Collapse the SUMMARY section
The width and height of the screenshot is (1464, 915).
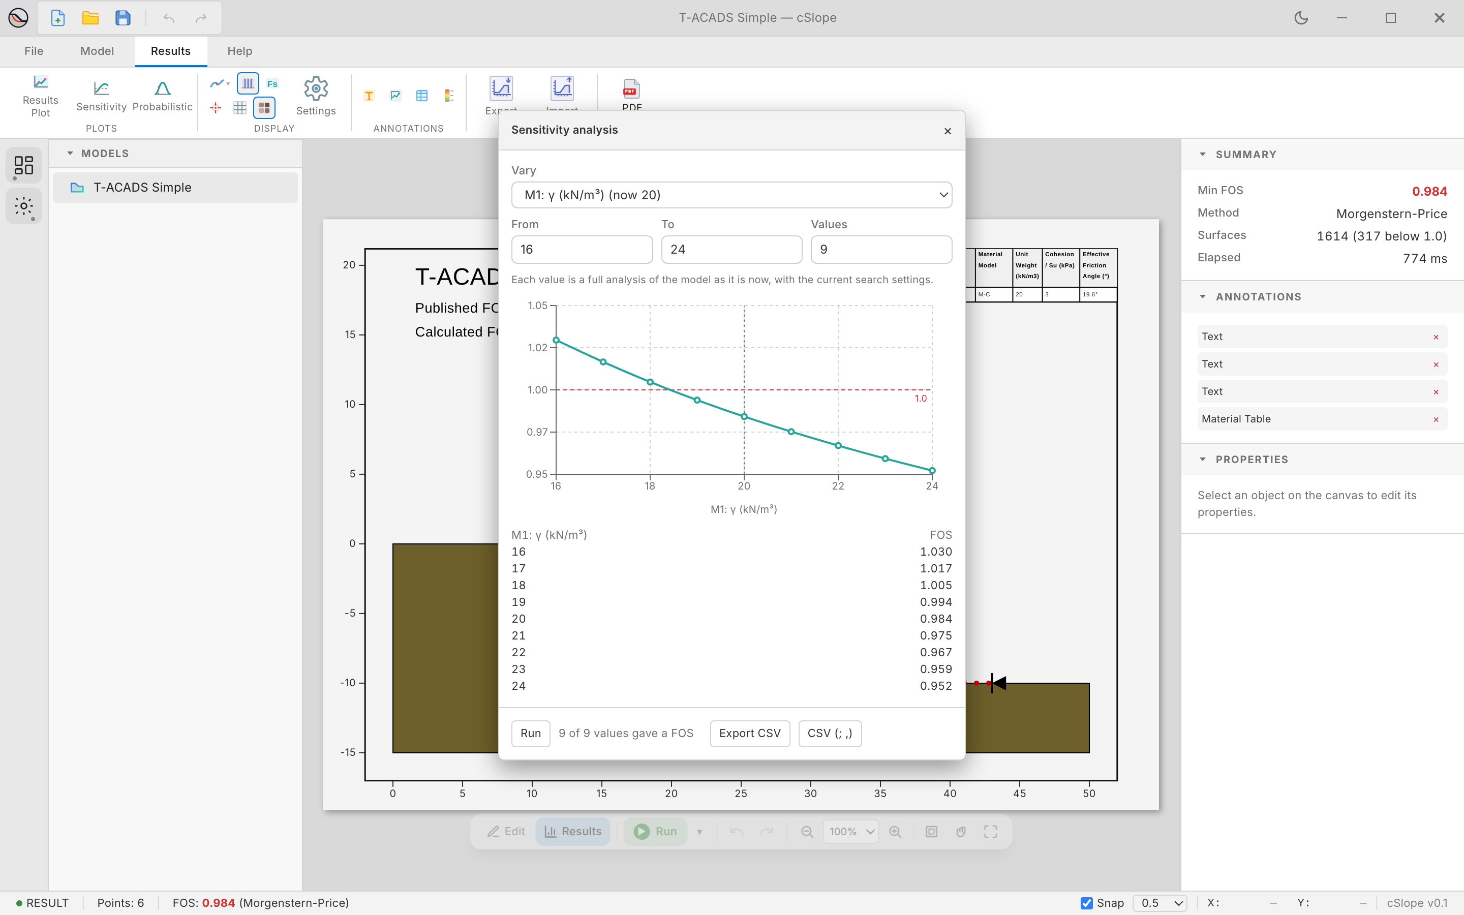click(1203, 155)
